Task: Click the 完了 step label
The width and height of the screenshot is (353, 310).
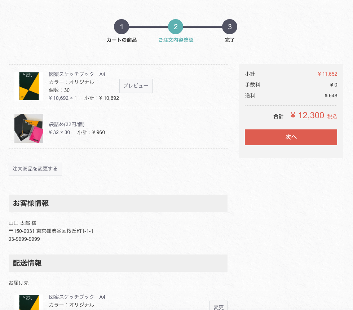Action: (x=230, y=40)
